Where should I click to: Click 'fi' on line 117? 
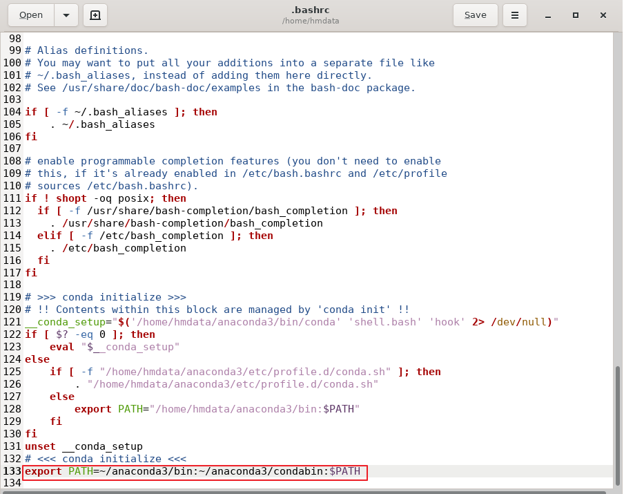coord(31,272)
